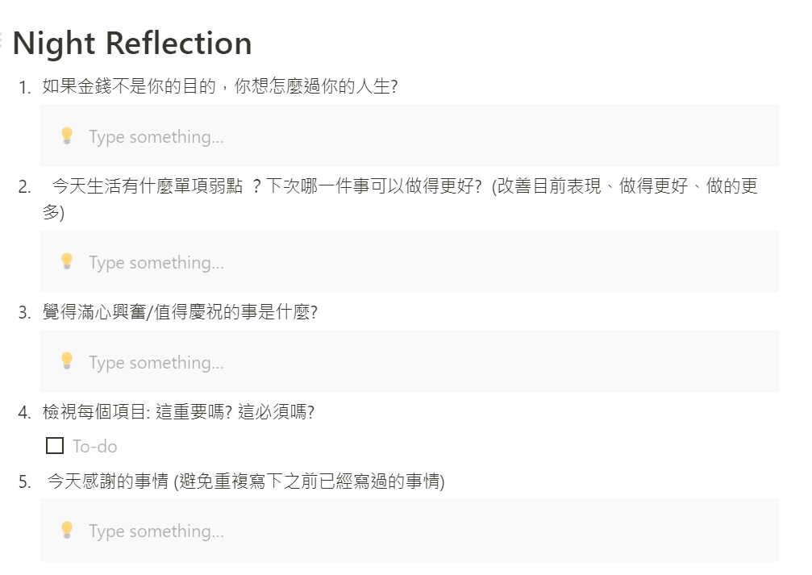Select the line 覺得滿心興奮/值得慶祝的事是什麼
Image resolution: width=812 pixels, height=575 pixels.
coord(180,312)
